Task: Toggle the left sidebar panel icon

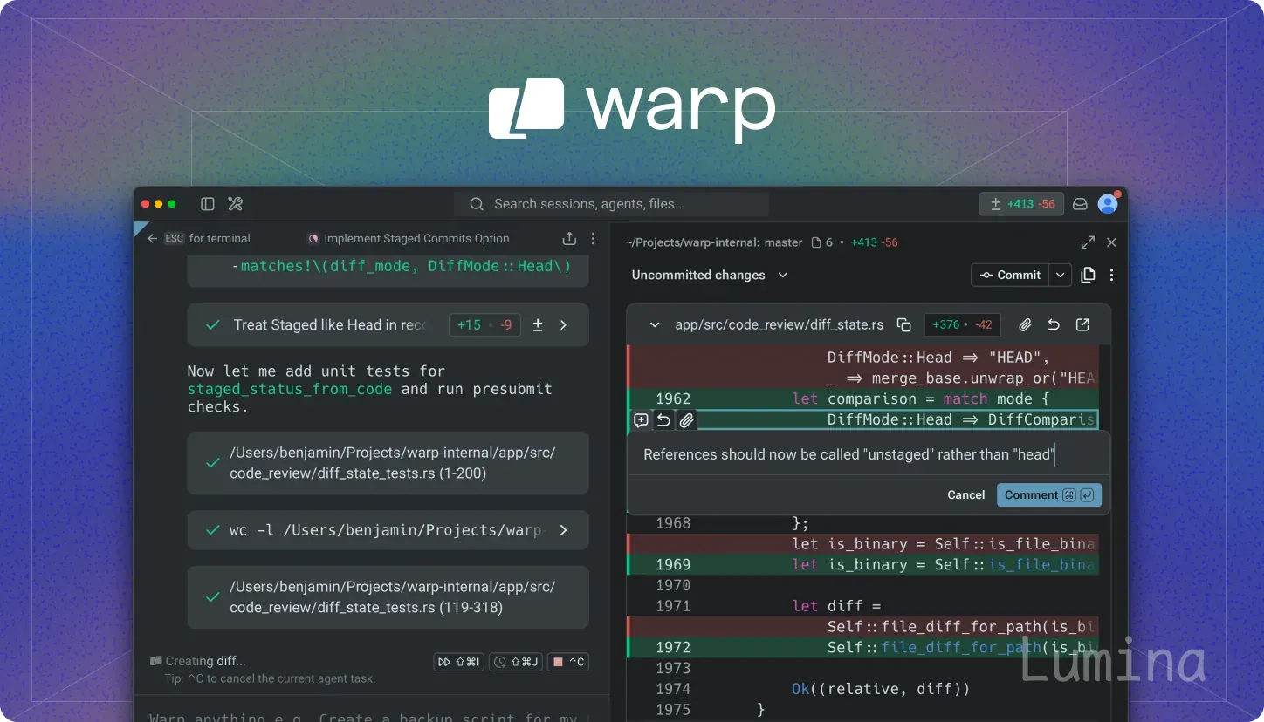Action: click(x=208, y=204)
